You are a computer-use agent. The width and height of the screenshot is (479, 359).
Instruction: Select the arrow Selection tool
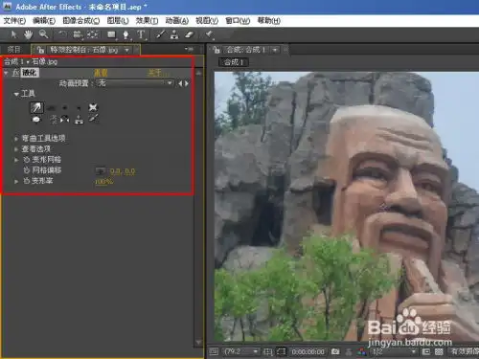tap(13, 34)
